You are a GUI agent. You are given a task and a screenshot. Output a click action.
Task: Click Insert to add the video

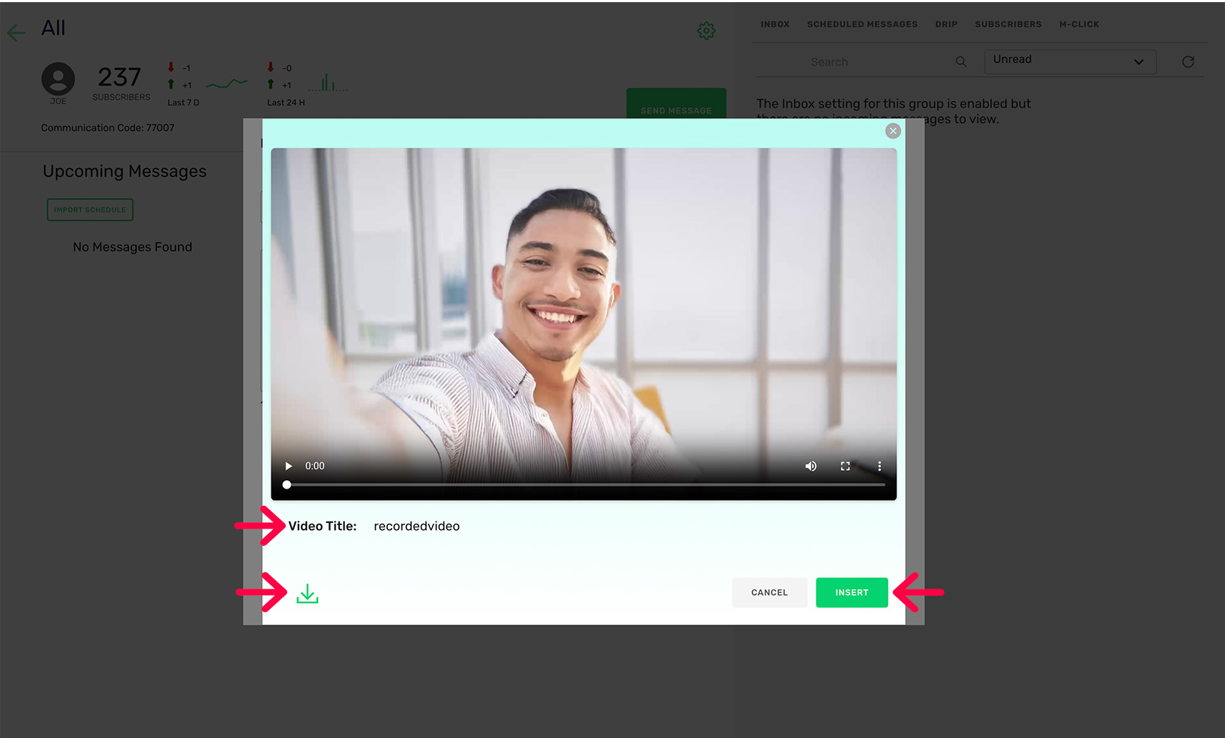pos(851,592)
